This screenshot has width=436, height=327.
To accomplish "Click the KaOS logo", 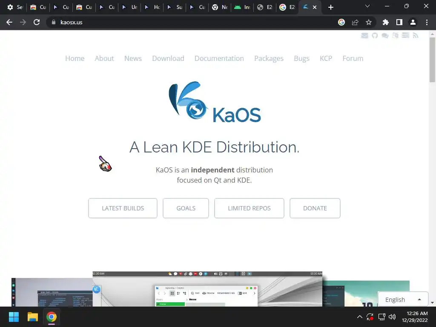I will pyautogui.click(x=215, y=102).
